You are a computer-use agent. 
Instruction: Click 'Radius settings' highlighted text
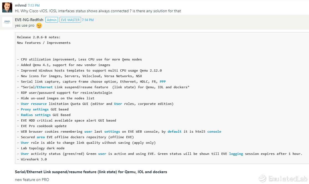(x=36, y=115)
